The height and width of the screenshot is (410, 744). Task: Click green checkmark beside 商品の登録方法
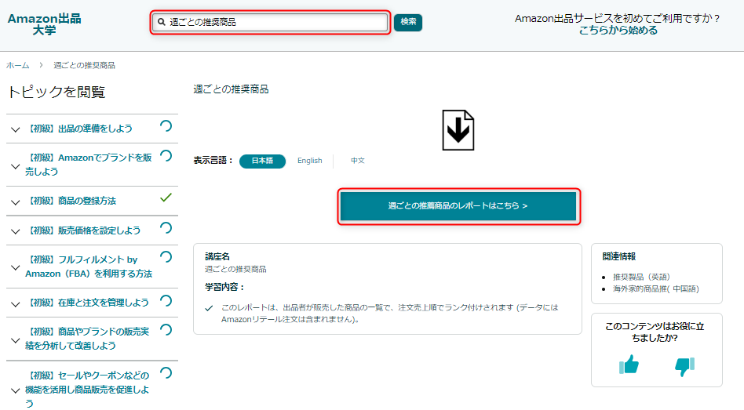[166, 198]
